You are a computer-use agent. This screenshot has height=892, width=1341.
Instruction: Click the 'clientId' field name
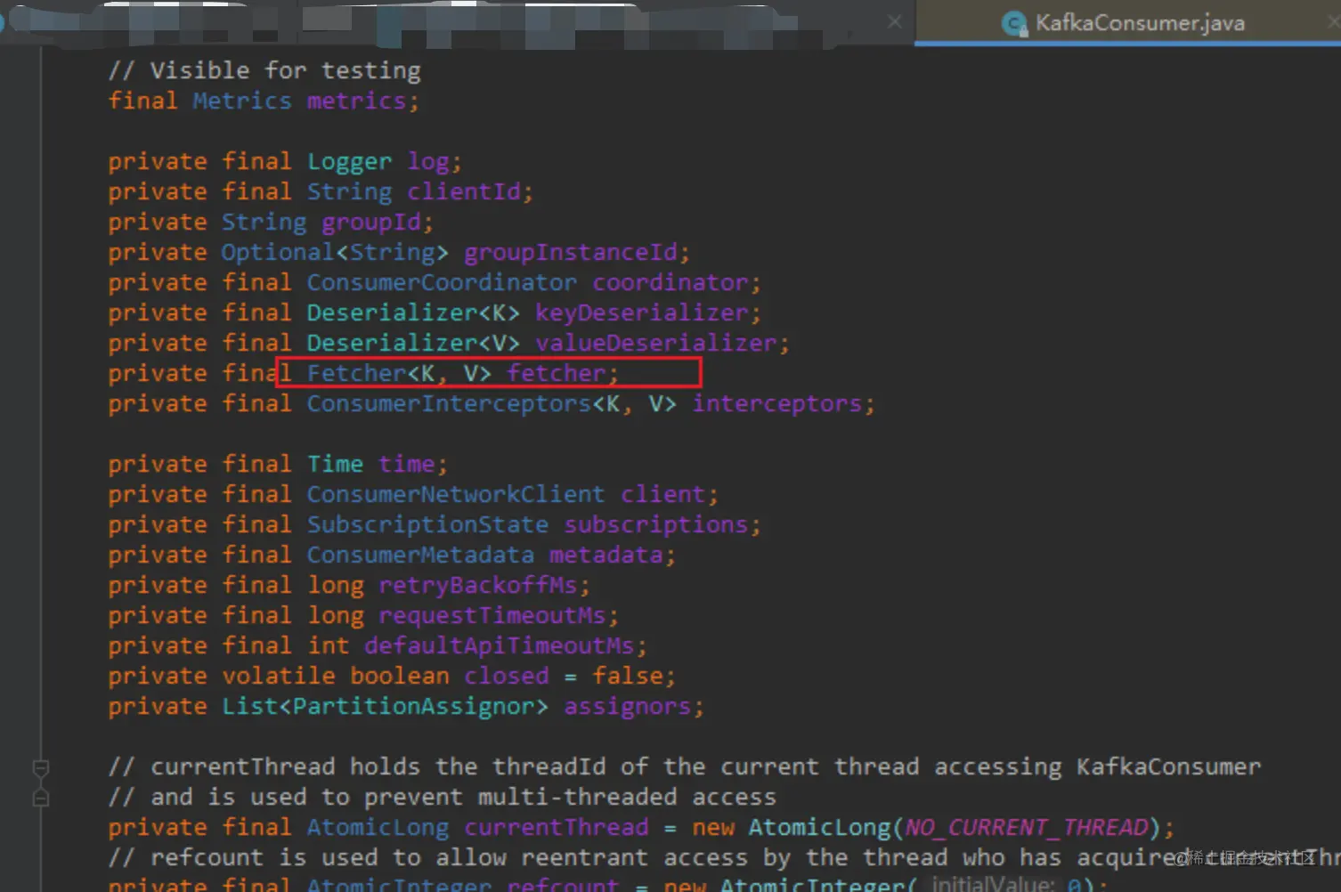pos(464,191)
